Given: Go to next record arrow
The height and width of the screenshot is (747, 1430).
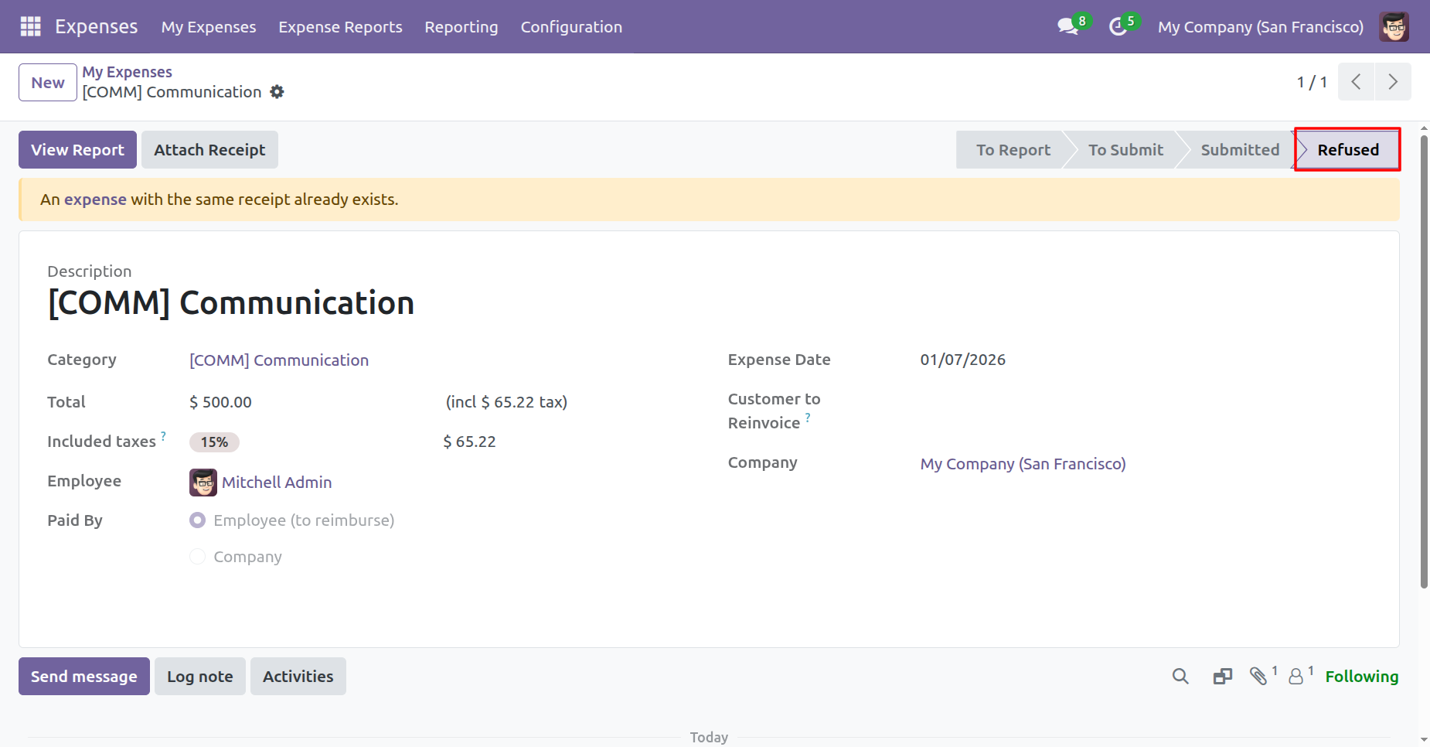Looking at the screenshot, I should pos(1392,82).
